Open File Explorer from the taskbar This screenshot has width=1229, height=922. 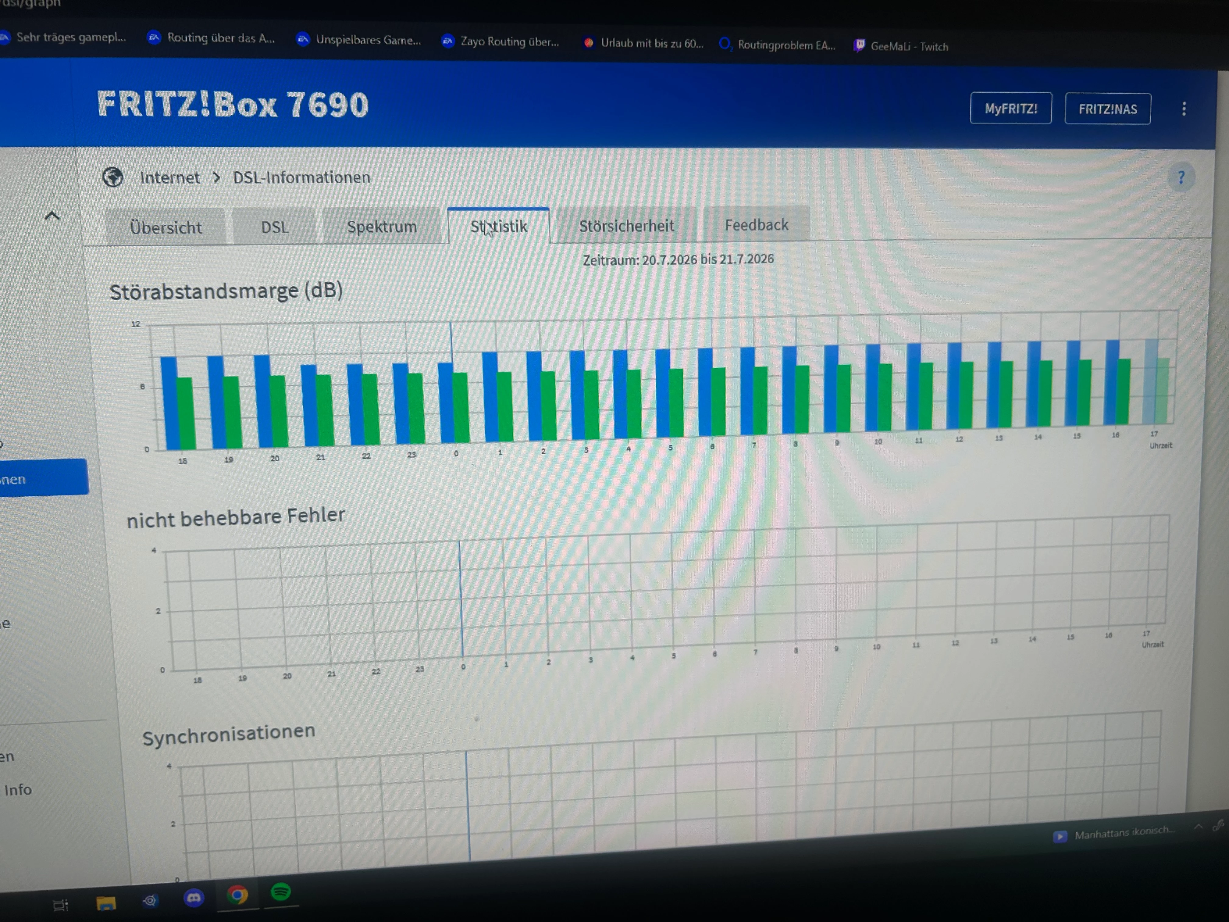[x=105, y=903]
